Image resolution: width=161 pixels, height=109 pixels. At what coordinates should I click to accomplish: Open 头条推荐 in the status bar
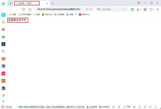[x=92, y=107]
